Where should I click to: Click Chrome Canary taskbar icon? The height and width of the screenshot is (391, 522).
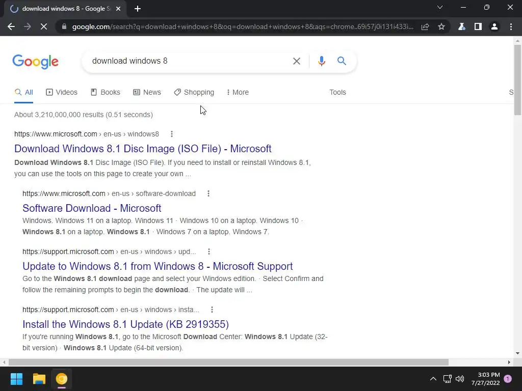[x=62, y=379]
